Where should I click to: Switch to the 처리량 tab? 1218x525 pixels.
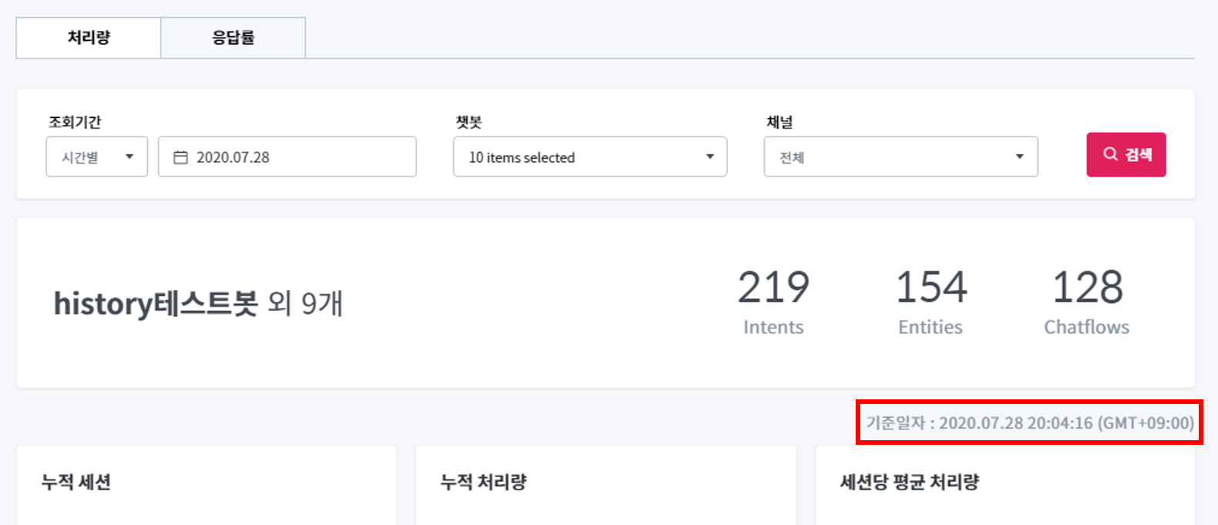(x=89, y=38)
